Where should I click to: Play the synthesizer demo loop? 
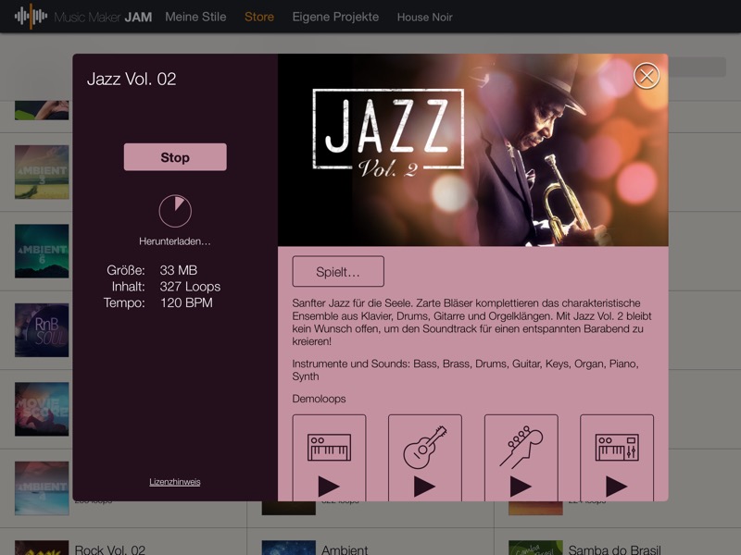click(x=617, y=458)
